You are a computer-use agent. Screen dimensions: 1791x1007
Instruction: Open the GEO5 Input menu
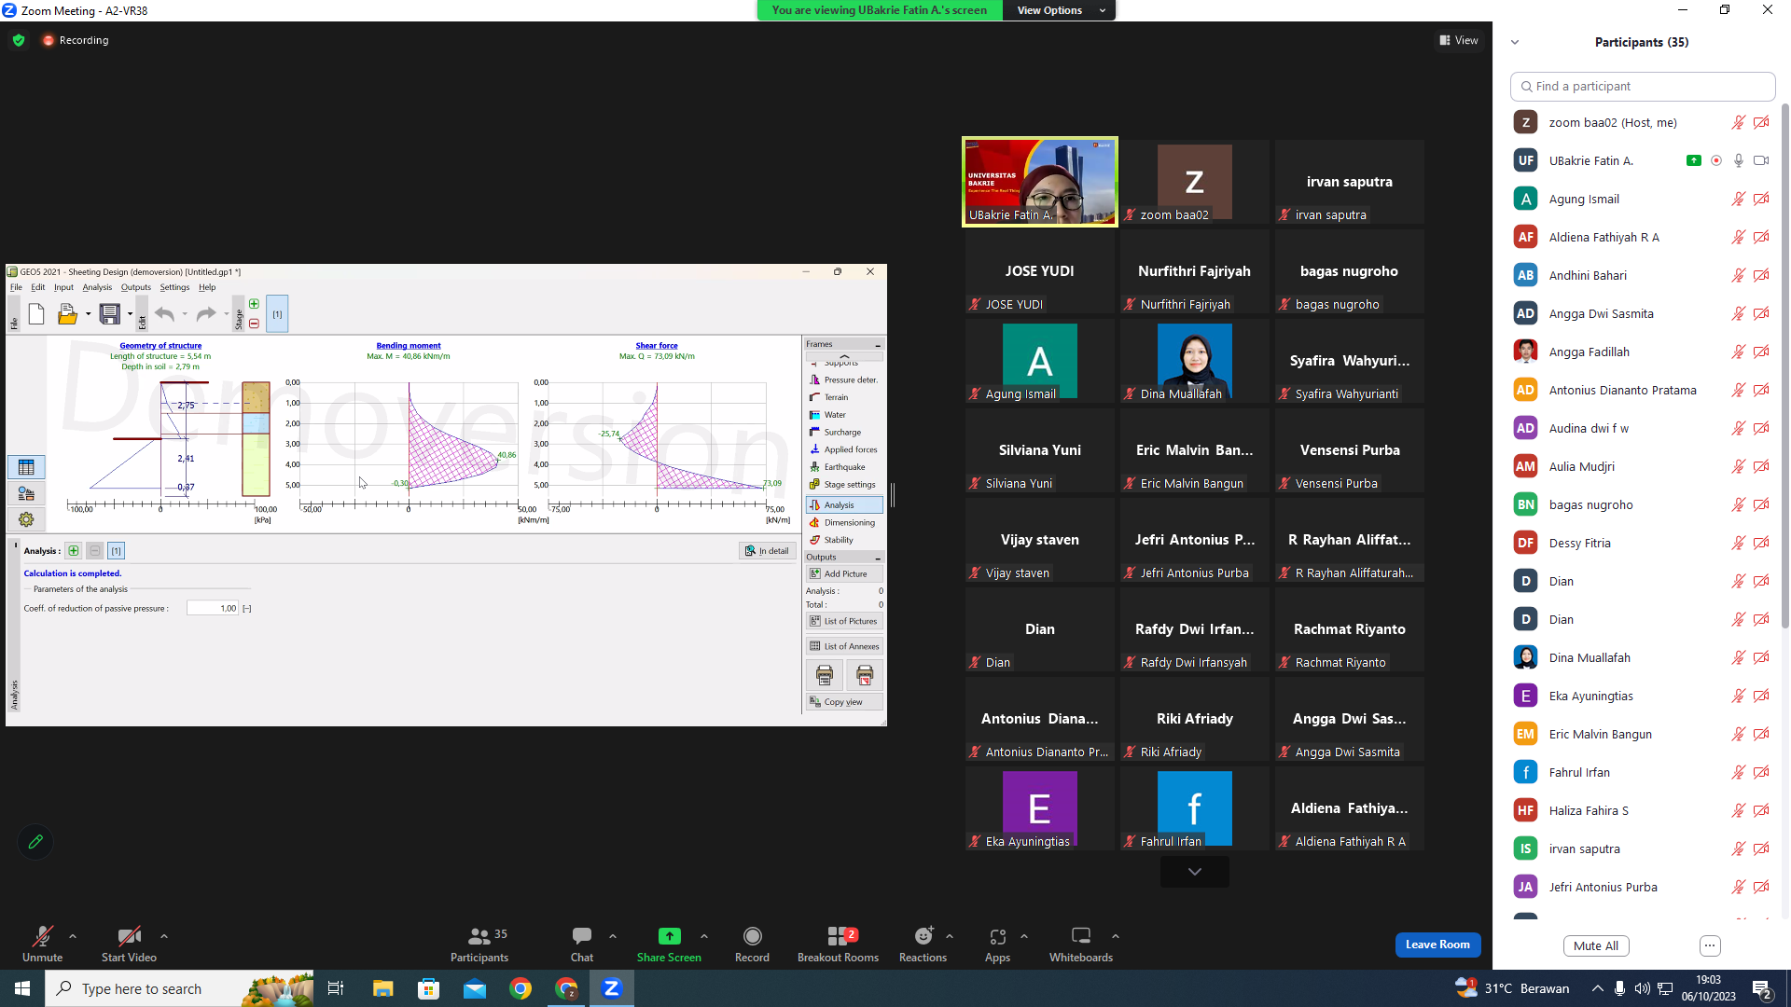63,287
